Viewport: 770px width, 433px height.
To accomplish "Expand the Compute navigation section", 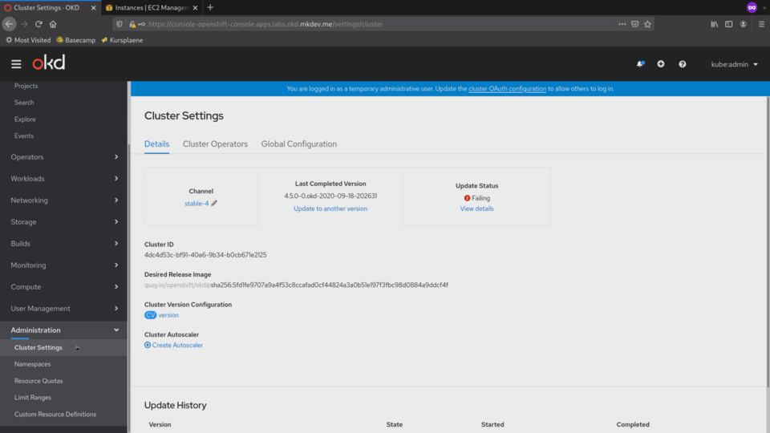I will pos(64,287).
